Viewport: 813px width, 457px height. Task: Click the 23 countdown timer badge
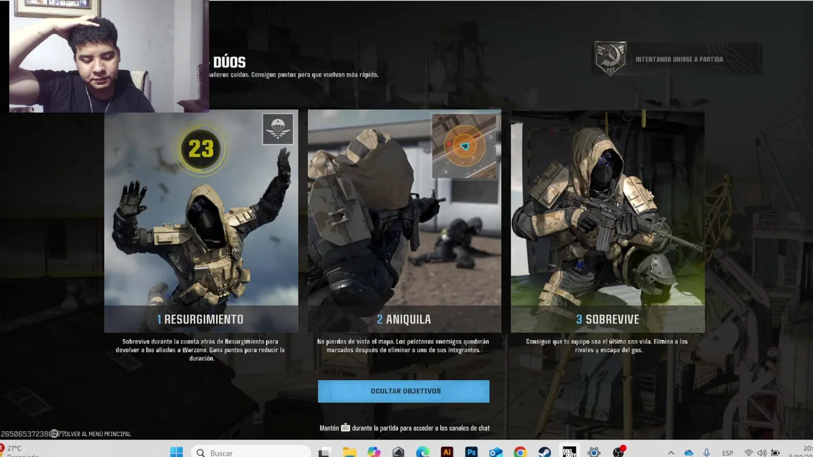(201, 149)
